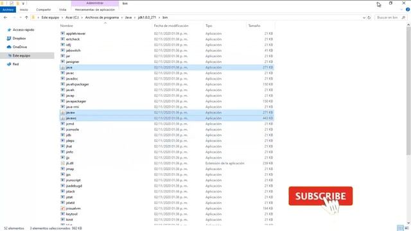The width and height of the screenshot is (411, 231).
Task: Open the Archivo menu tab
Action: coord(8,10)
